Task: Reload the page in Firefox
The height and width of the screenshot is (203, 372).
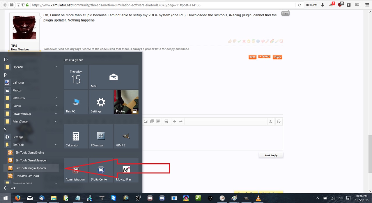Action: [300, 5]
